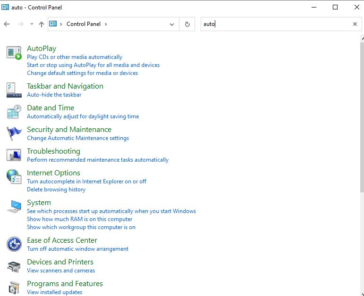
Task: Refresh the Control Panel view
Action: 187,24
